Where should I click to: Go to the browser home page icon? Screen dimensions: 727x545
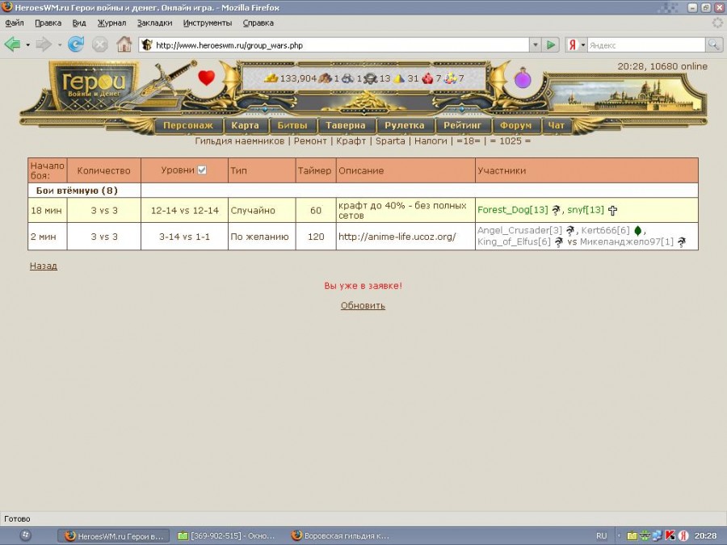coord(124,44)
